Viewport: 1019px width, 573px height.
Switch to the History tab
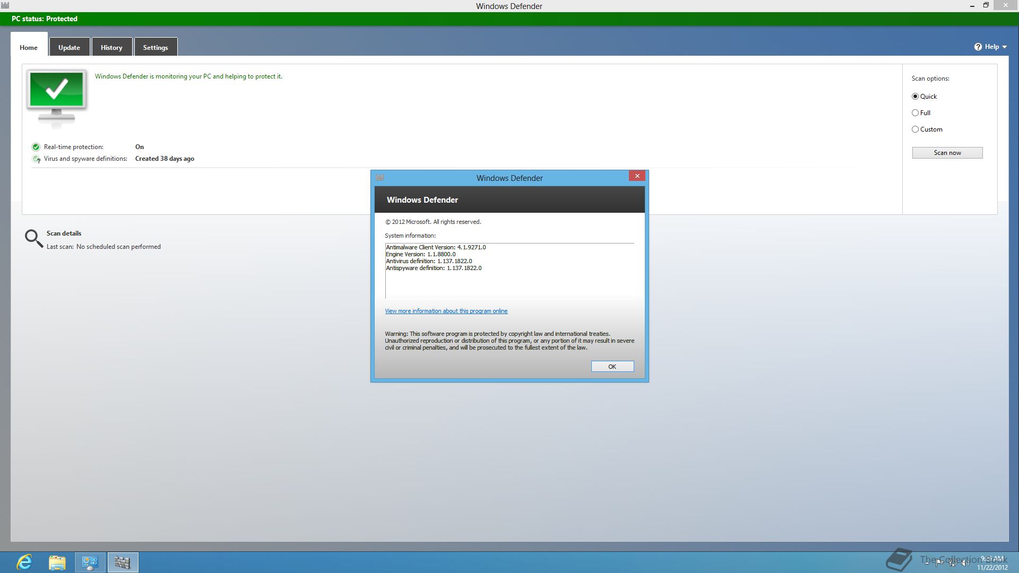111,47
